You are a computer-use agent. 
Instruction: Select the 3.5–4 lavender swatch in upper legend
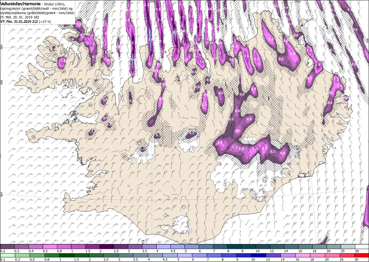[x=149, y=247]
